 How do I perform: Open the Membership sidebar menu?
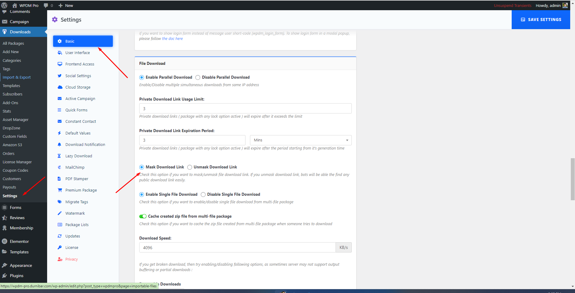click(23, 228)
